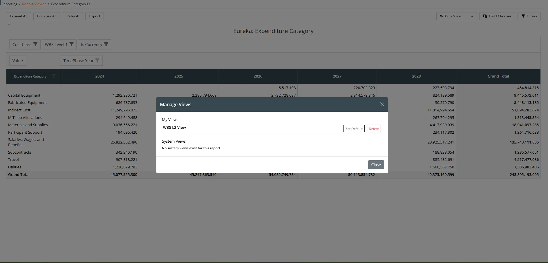
Task: Select the Value field chip
Action: 18,61
